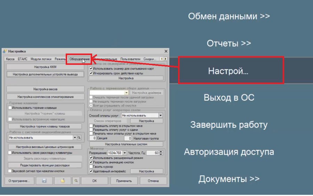Click the save (floppy disk) icon button
This screenshot has height=196, width=313.
pyautogui.click(x=44, y=181)
